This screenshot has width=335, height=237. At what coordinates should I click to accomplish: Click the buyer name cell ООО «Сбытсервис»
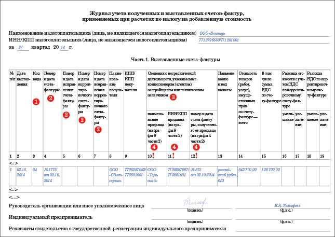[x=116, y=173]
